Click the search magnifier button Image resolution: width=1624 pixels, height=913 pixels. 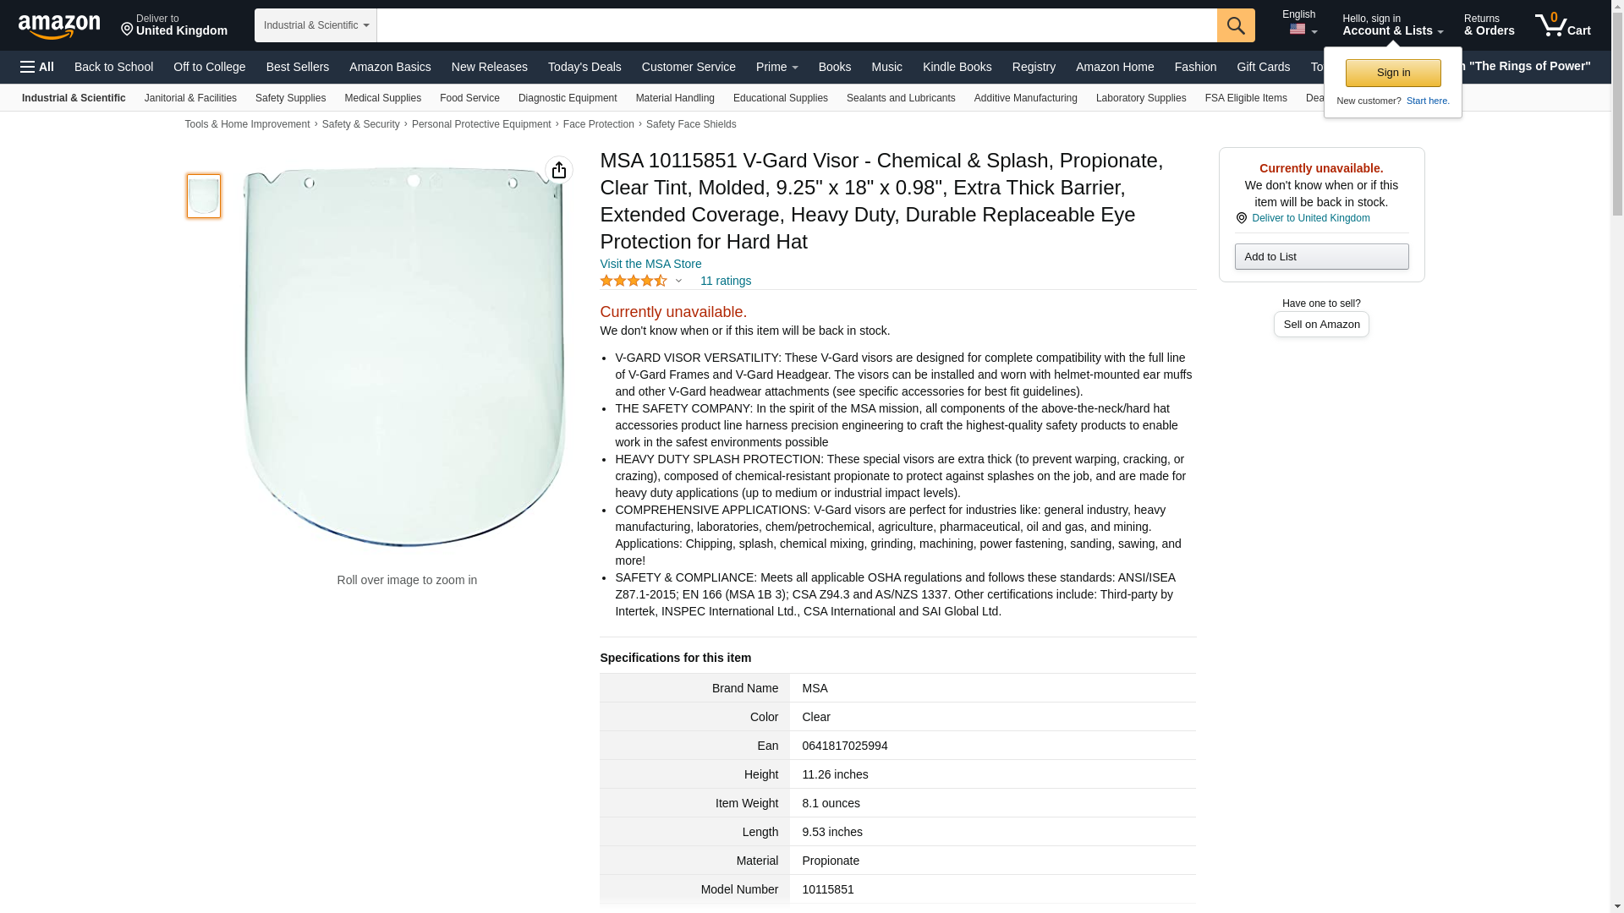1236,25
